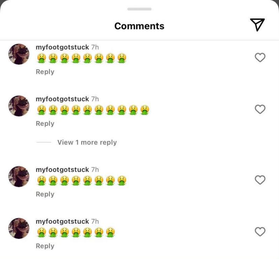Open myfootgotstuck username on second comment

(62, 99)
